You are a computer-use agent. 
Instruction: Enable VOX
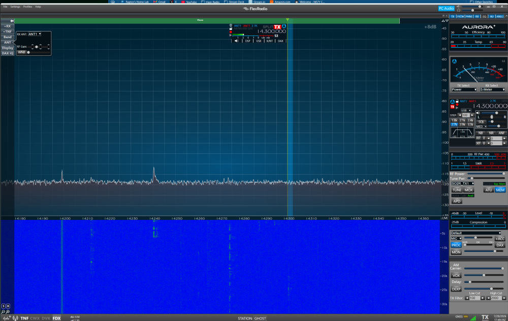pos(456,276)
